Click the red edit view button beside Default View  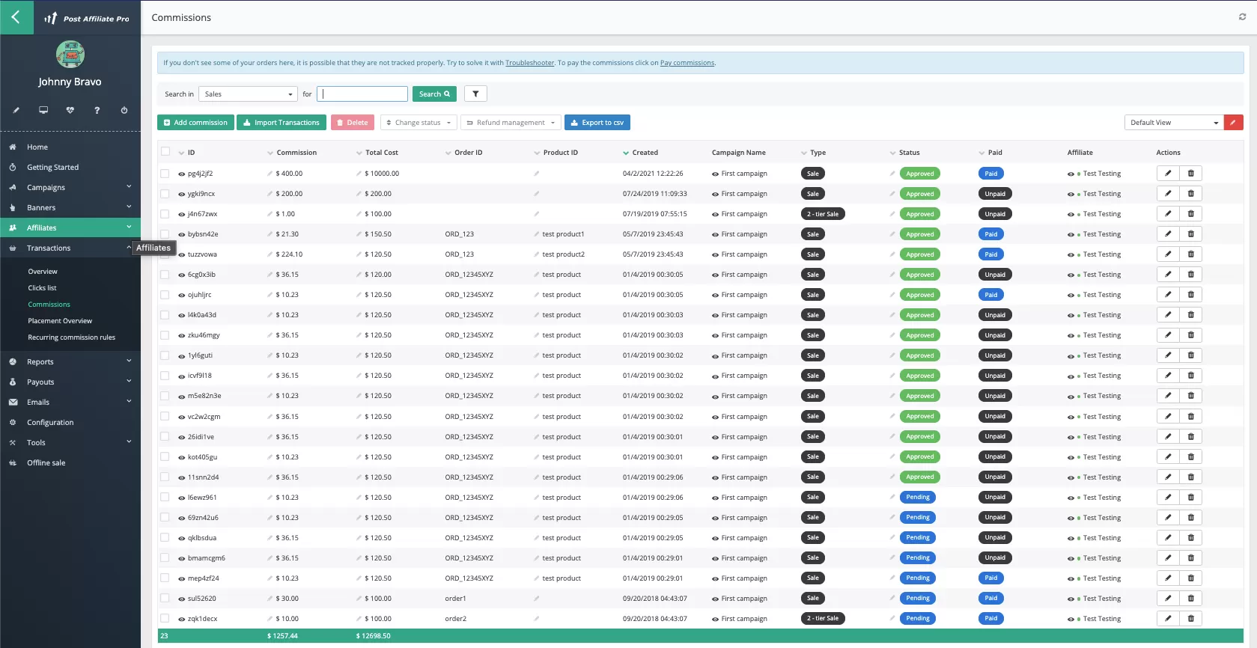click(x=1233, y=123)
